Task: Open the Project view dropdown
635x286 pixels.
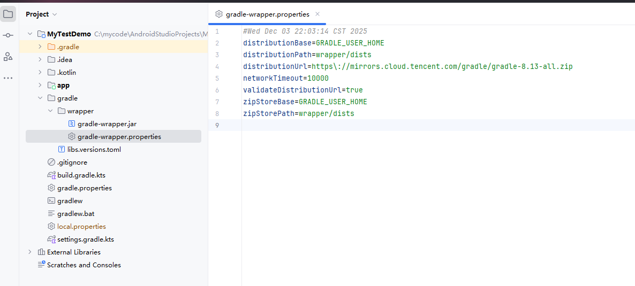Action: pyautogui.click(x=41, y=14)
